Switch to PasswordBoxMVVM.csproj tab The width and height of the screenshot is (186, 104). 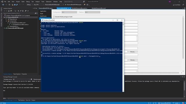click(x=46, y=8)
